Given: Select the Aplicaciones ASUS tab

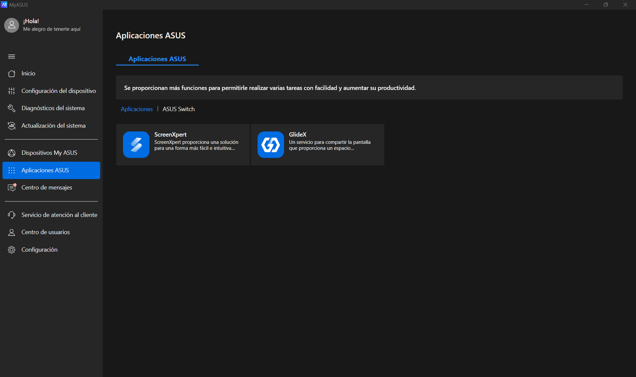Looking at the screenshot, I should [157, 59].
